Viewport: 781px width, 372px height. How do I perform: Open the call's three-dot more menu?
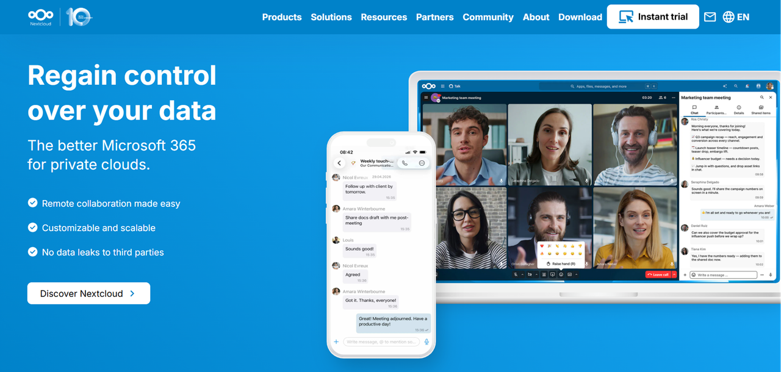coord(674,98)
